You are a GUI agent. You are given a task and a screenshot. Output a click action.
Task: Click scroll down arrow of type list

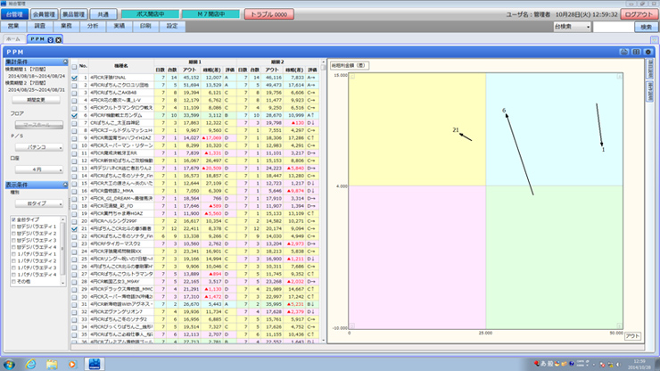pos(63,283)
